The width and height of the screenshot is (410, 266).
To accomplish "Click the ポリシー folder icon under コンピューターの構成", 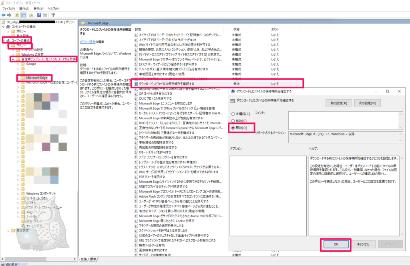I will point(13,31).
